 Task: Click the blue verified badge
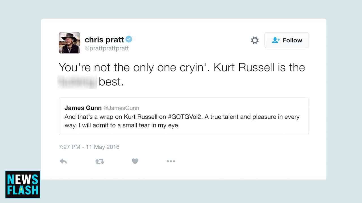tap(129, 39)
